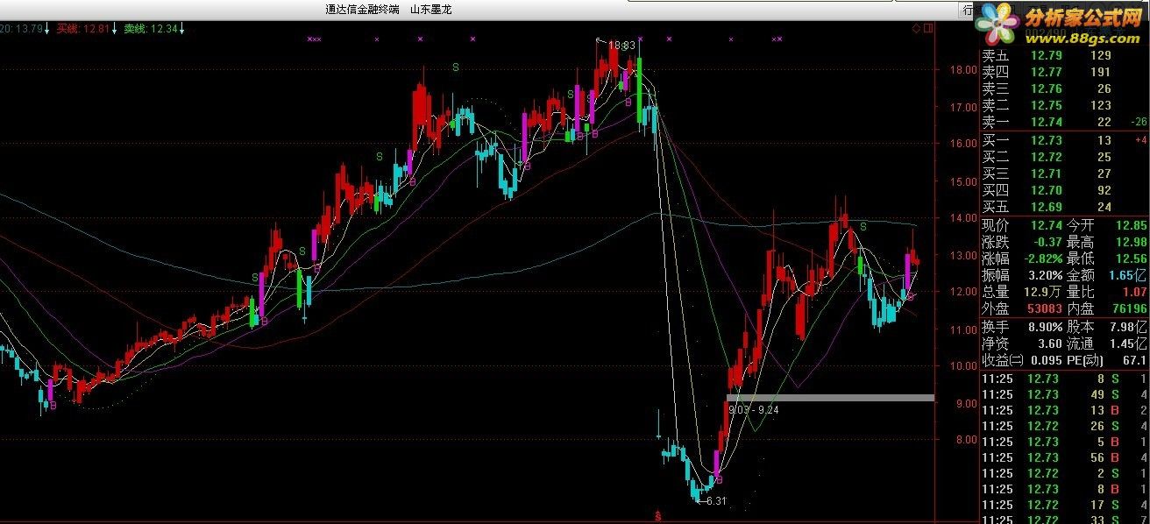Click the 流通 1.45亿 value

(1129, 342)
